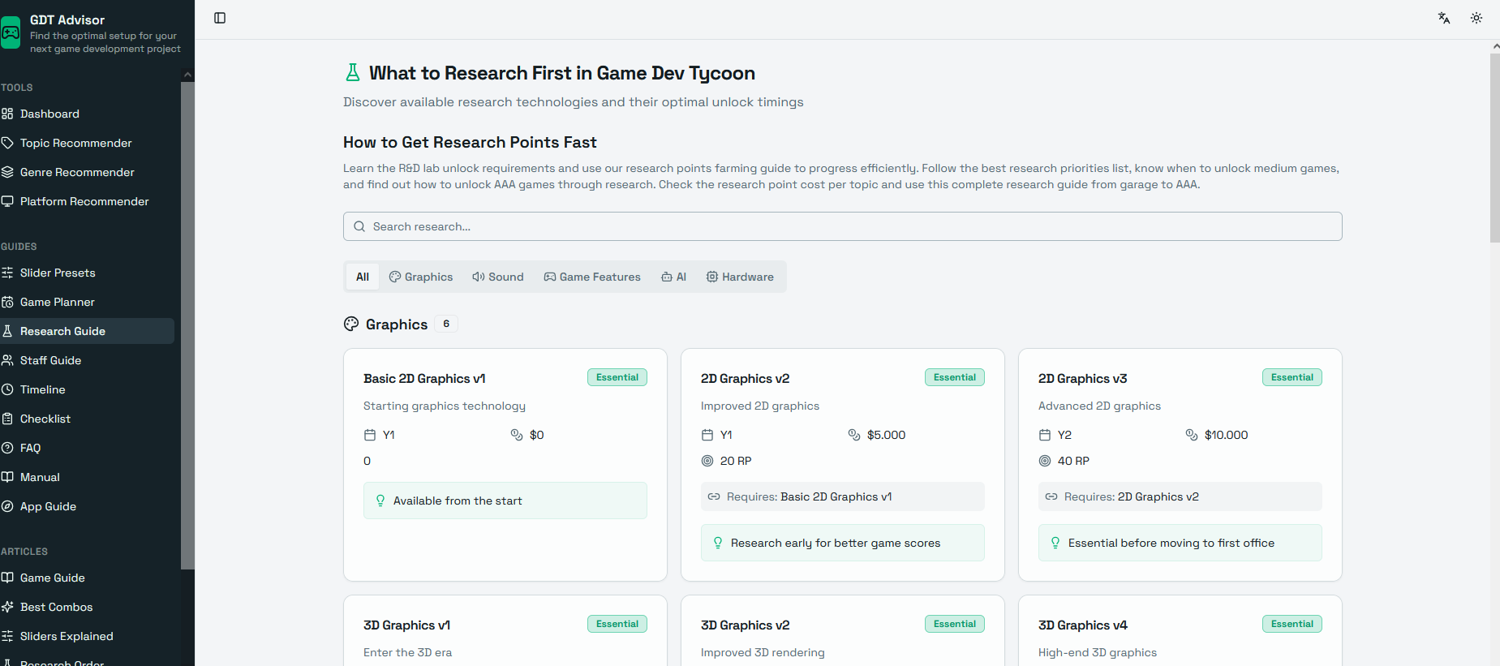Focus the Search research input field
The image size is (1500, 666).
pyautogui.click(x=842, y=226)
